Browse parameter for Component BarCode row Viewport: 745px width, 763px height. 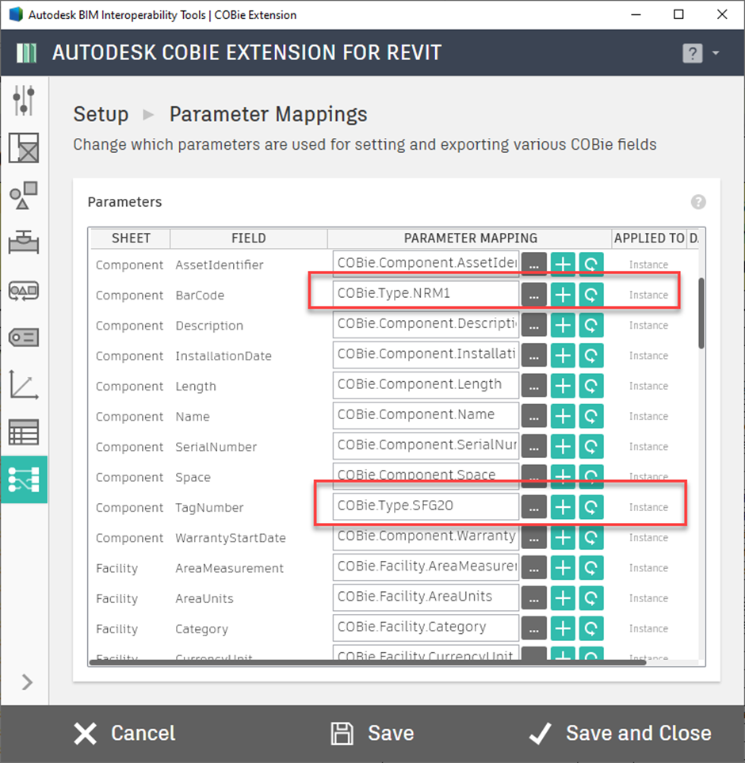[534, 295]
